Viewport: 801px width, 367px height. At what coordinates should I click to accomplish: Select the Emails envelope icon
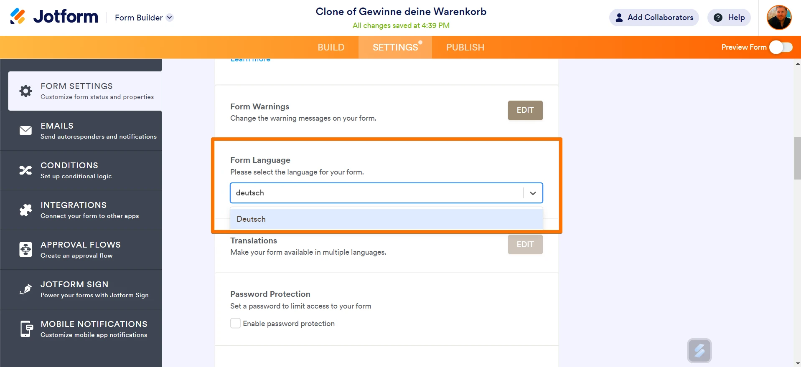25,130
